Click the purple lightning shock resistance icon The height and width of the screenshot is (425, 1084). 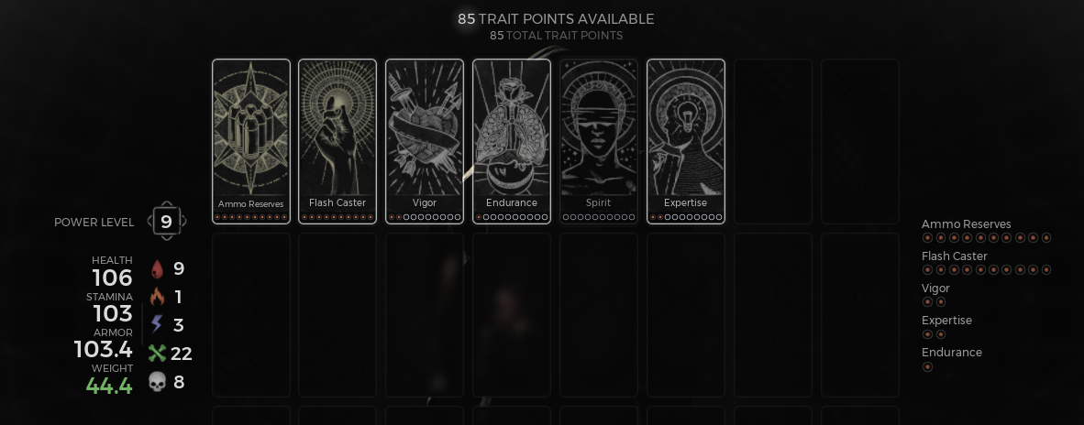pos(157,325)
